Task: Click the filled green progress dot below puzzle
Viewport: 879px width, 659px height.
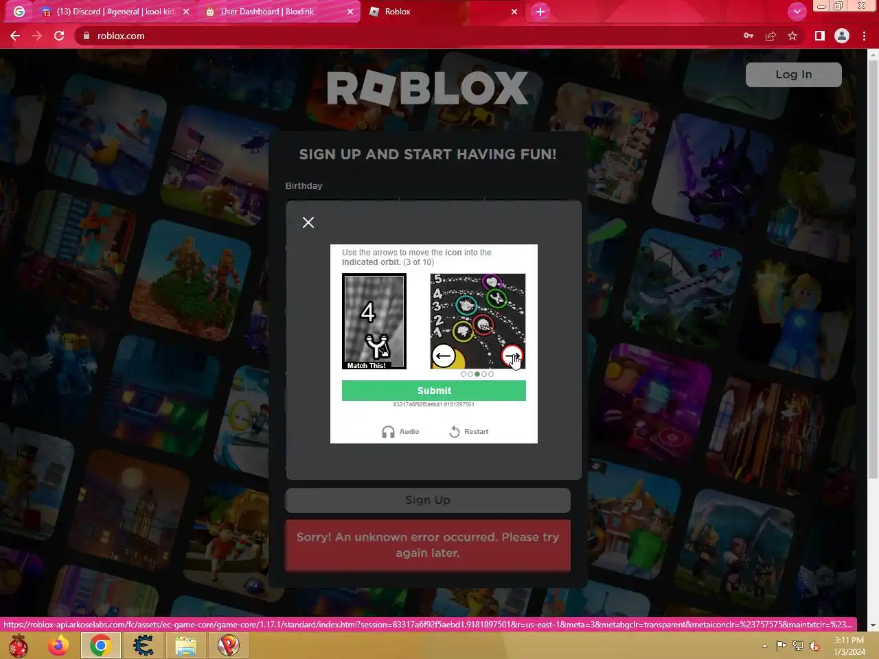Action: pos(477,374)
